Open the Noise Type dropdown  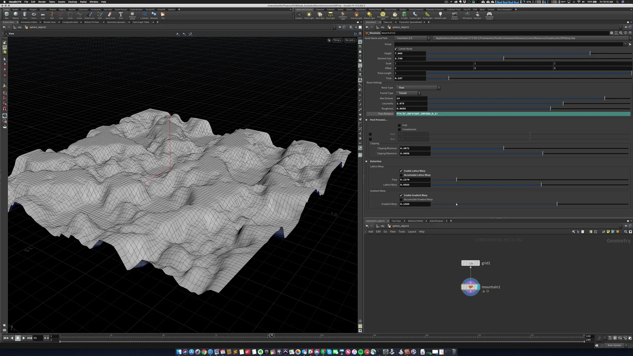click(x=418, y=88)
